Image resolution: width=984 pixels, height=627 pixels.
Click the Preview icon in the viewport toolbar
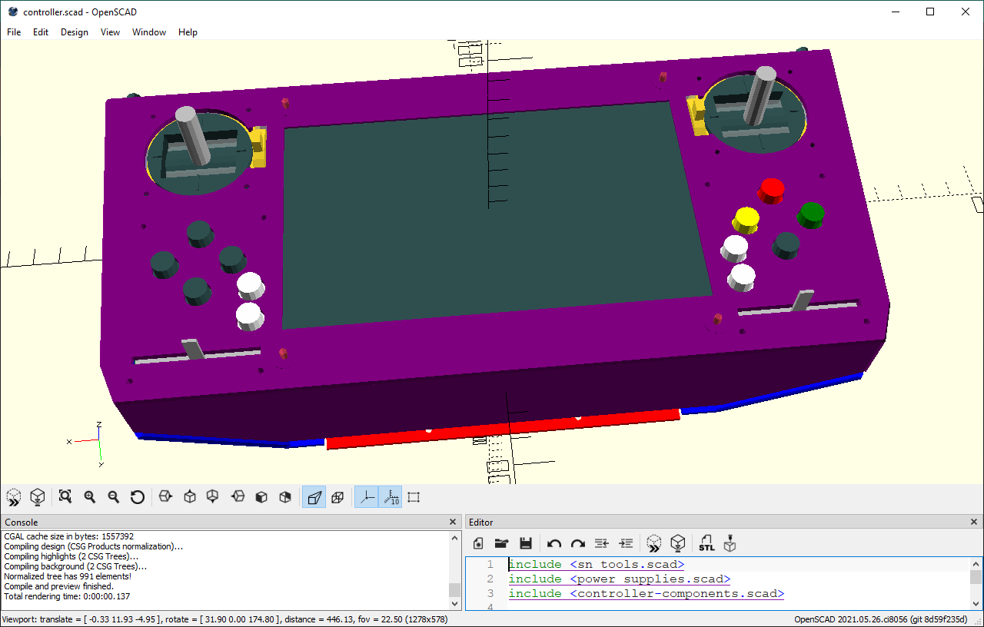(13, 497)
